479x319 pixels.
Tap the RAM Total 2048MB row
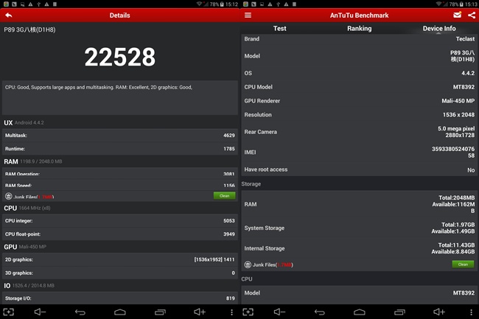[360, 204]
